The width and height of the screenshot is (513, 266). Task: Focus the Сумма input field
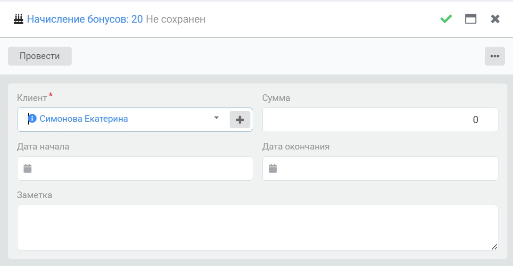click(380, 120)
